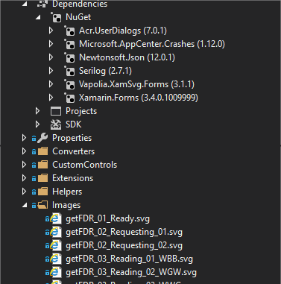281x284 pixels.
Task: Click the Dependencies node icon
Action: 42,4
